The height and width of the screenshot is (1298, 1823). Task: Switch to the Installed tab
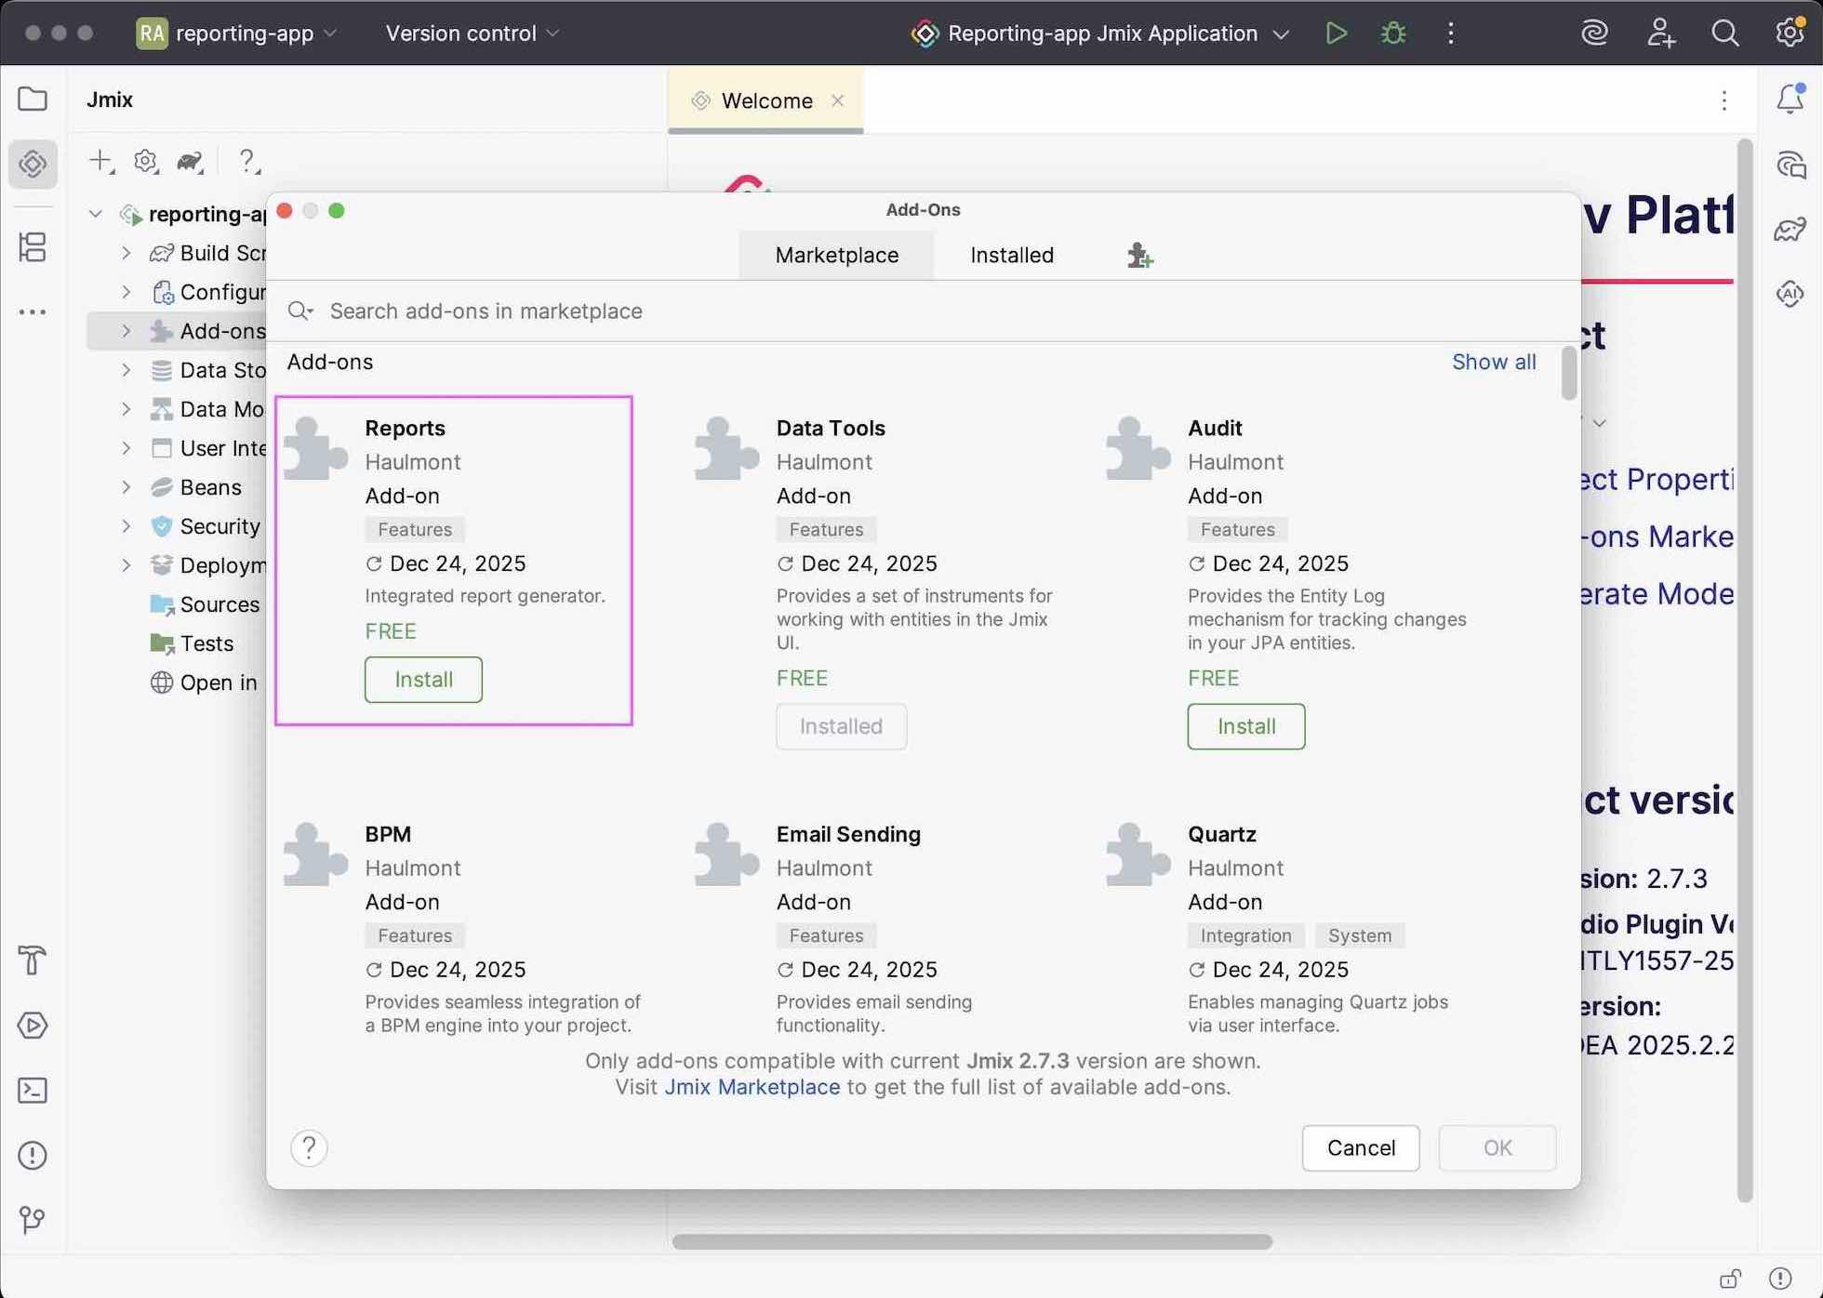[1012, 255]
